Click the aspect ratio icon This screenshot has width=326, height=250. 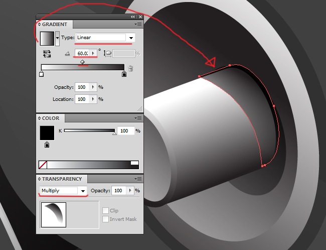[108, 54]
